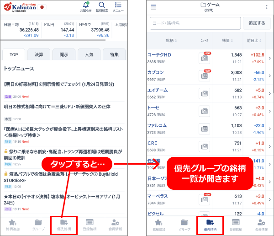Open news icon for CRI
Viewport: 274px width, 236px height.
[205, 146]
